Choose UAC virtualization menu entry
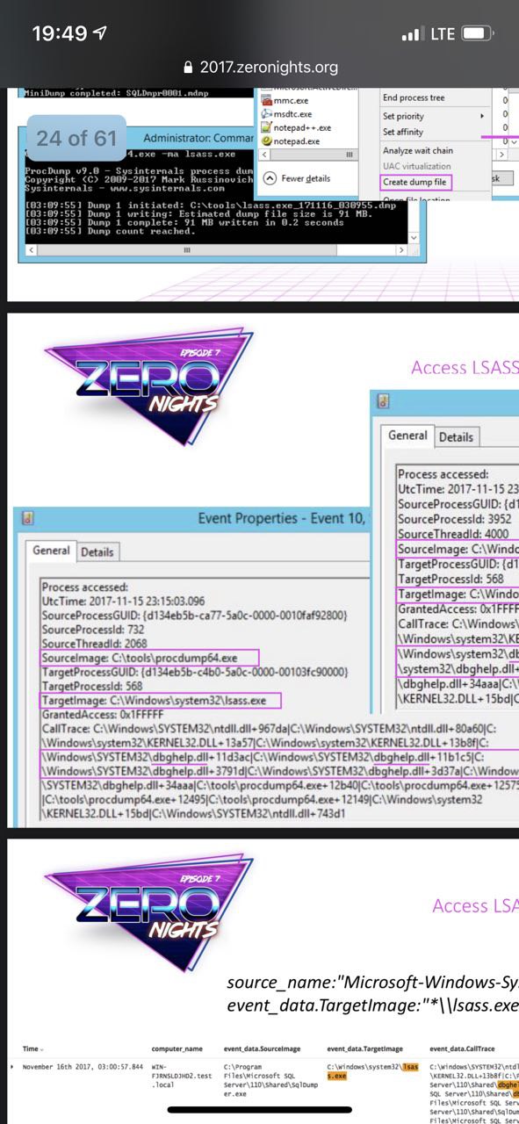This screenshot has height=1124, width=519. [417, 166]
